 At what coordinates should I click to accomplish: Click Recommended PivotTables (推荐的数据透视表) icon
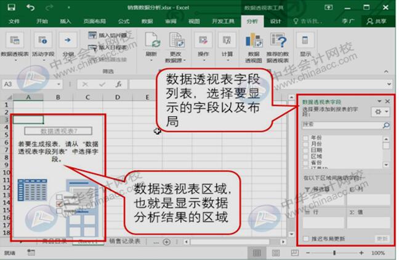tap(278, 40)
